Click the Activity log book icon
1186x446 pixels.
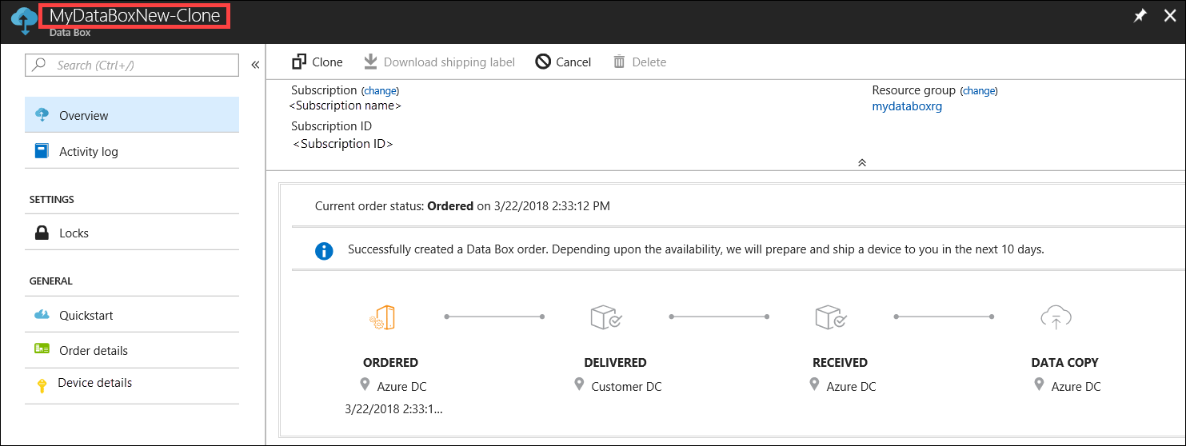42,151
